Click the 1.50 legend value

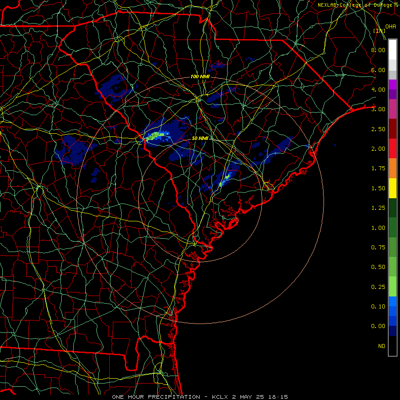click(x=378, y=188)
